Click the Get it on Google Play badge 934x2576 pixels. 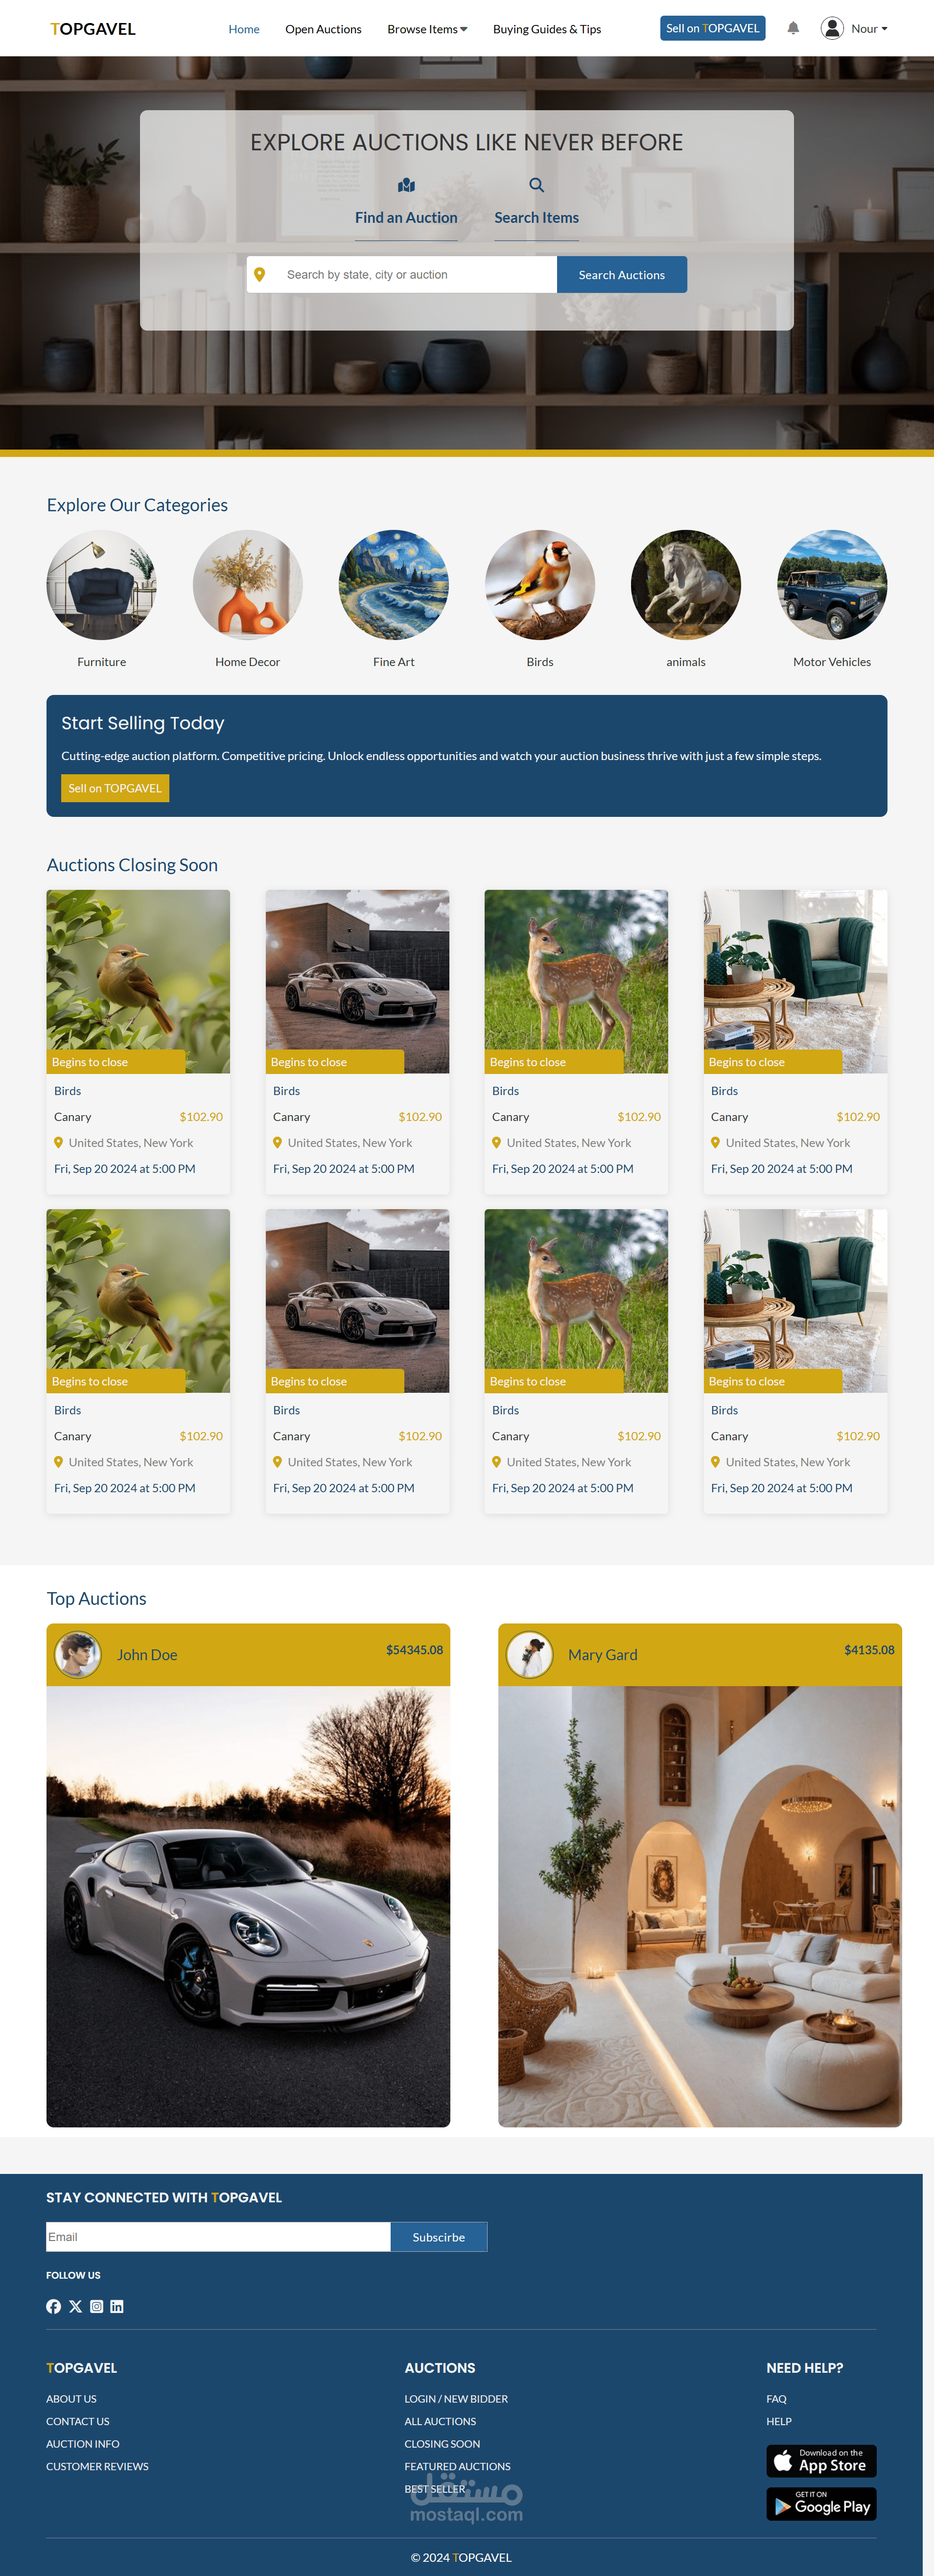tap(821, 2504)
